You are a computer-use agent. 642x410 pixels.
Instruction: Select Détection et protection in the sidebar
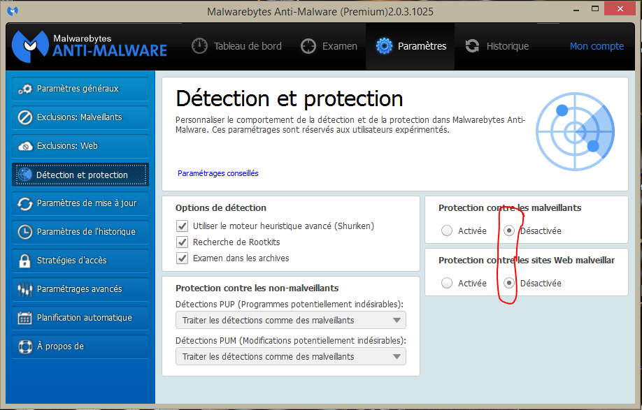pyautogui.click(x=80, y=175)
